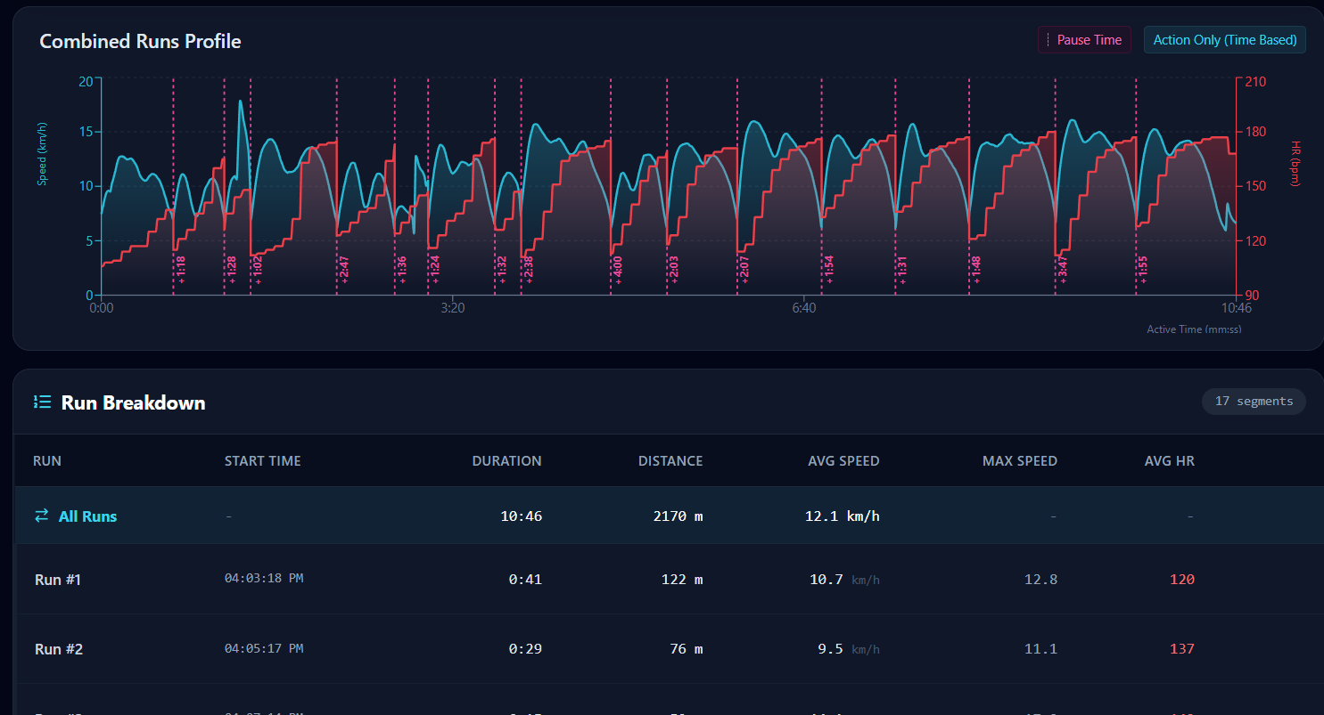Click the All Runs swap-arrows icon
The width and height of the screenshot is (1324, 715).
click(x=41, y=516)
